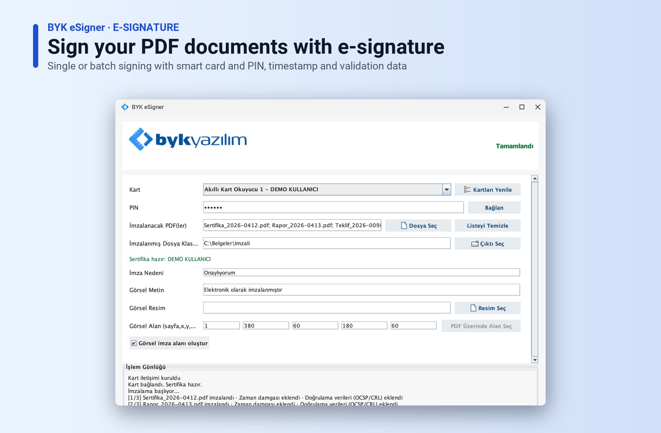The width and height of the screenshot is (661, 433).
Task: Click the bykyazılım logo banner
Action: (x=188, y=139)
